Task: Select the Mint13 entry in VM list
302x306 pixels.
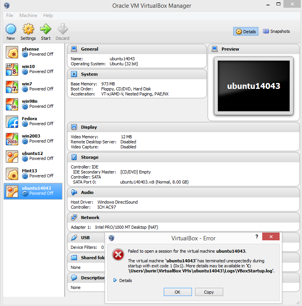Action: tap(33, 173)
